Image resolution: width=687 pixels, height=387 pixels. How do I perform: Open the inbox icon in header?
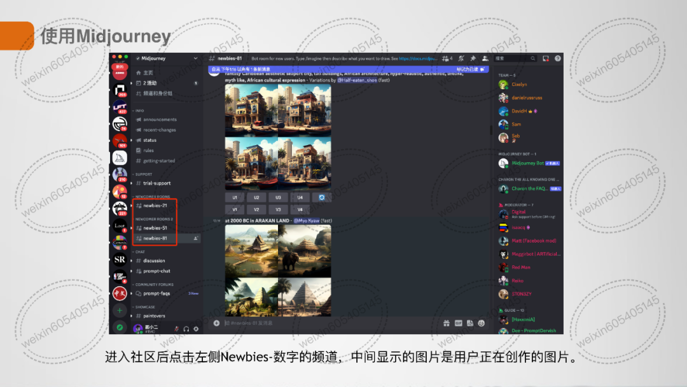coord(546,59)
